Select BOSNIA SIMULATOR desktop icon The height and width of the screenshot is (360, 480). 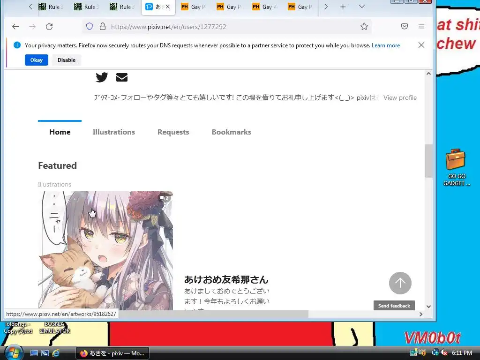pos(54,328)
